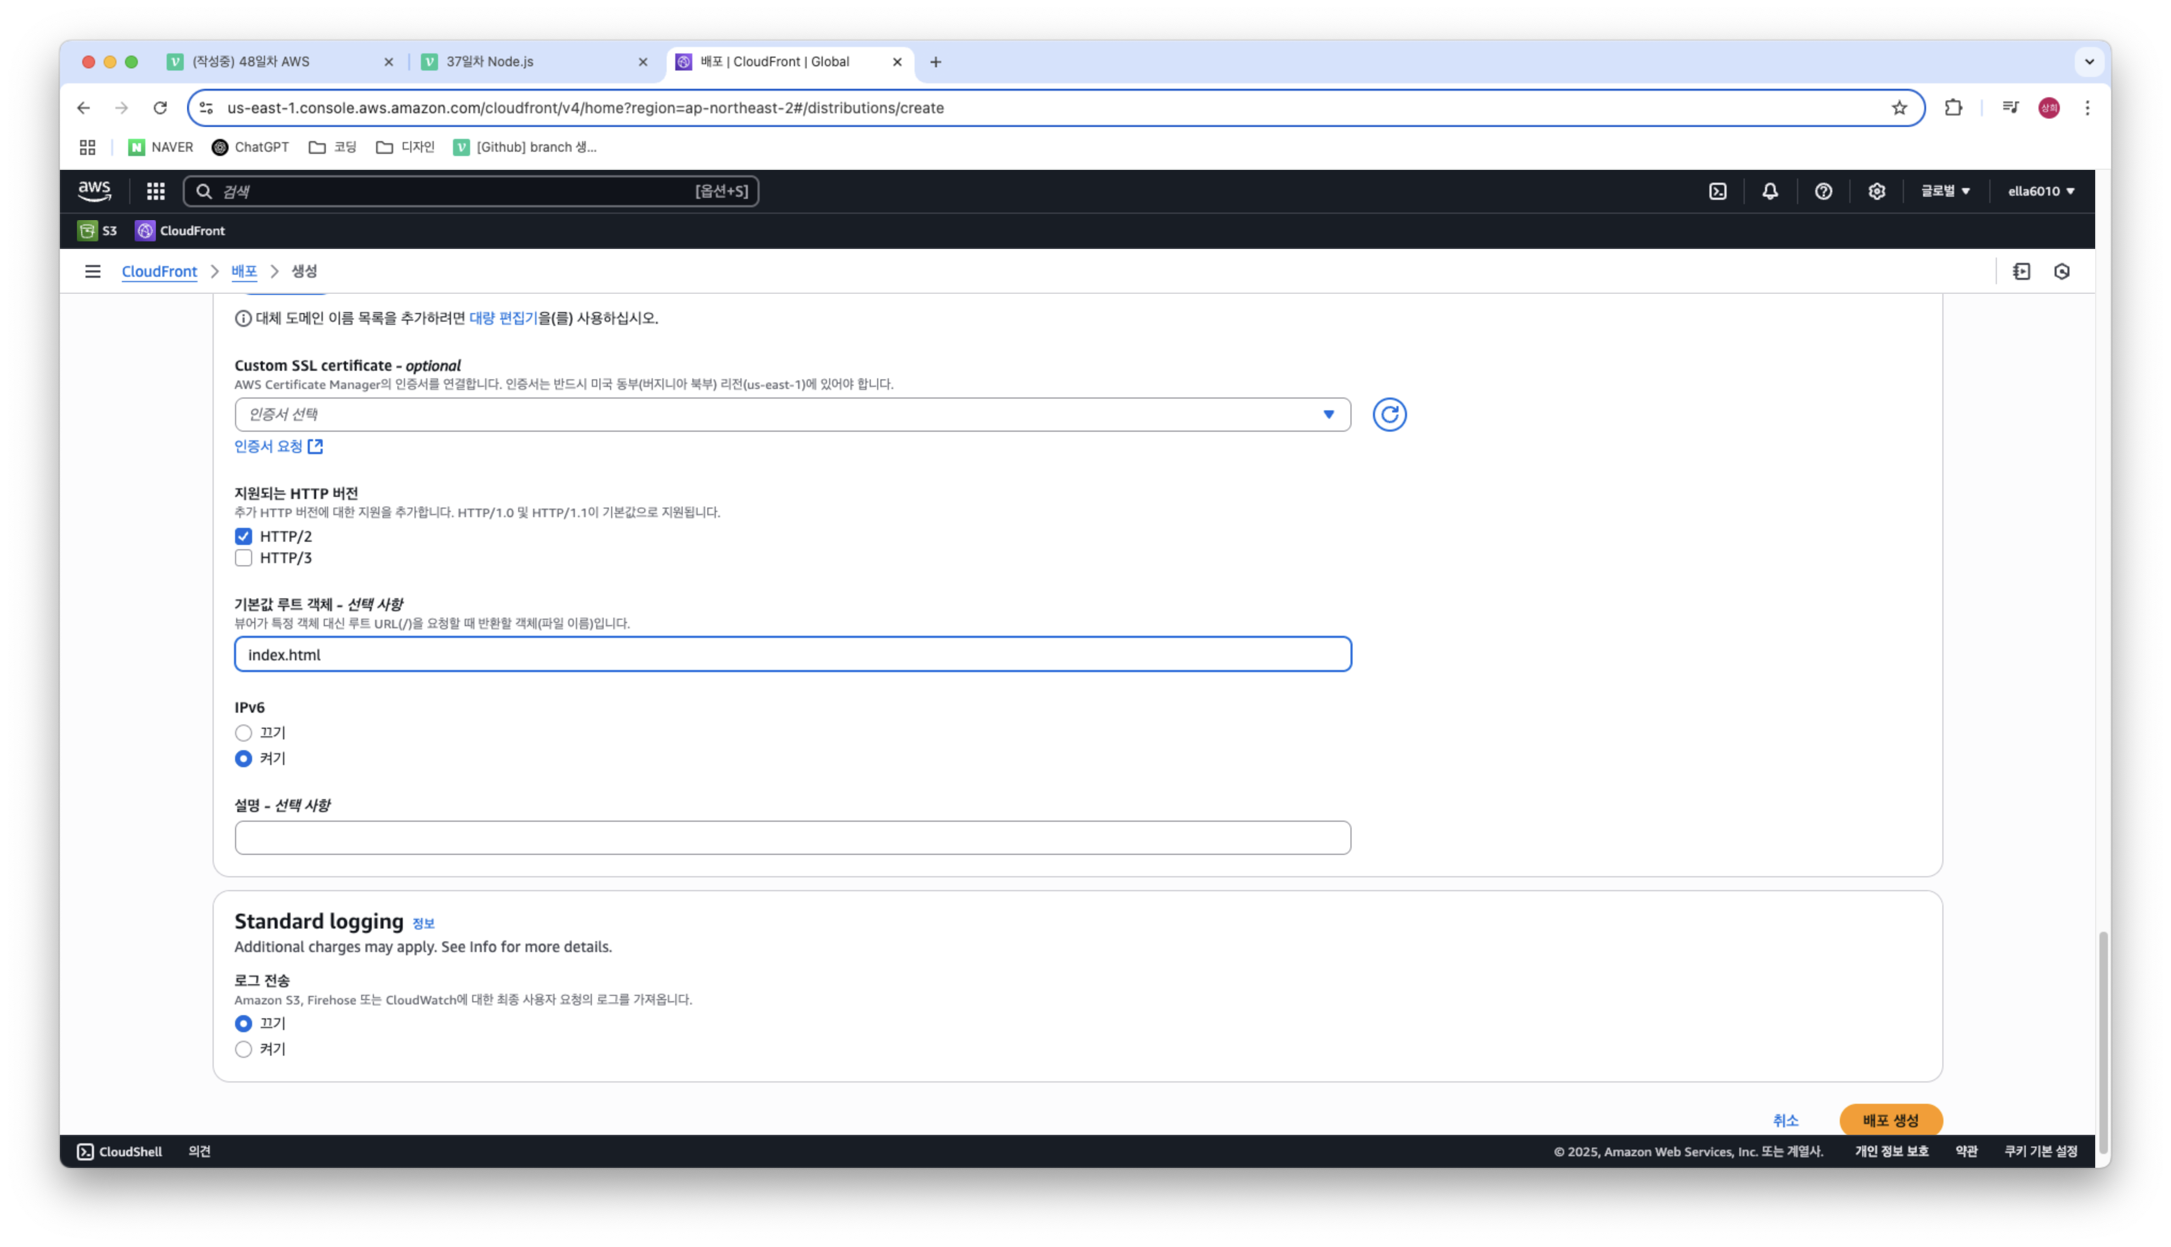The width and height of the screenshot is (2171, 1247).
Task: Open Standard logging 정보 link
Action: click(423, 923)
